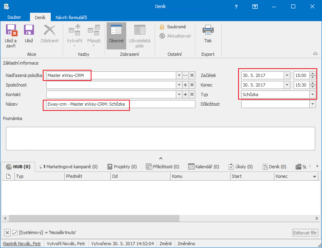Click the horizontal scrollbar thumb
The image size is (322, 248).
pyautogui.click(x=94, y=218)
